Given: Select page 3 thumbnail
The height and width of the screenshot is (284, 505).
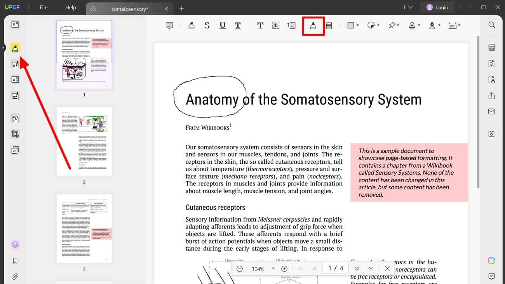Looking at the screenshot, I should 84,229.
